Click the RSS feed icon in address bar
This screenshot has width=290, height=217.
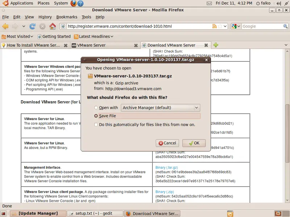pyautogui.click(x=214, y=26)
